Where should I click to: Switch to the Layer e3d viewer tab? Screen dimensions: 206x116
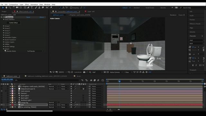coord(91,12)
